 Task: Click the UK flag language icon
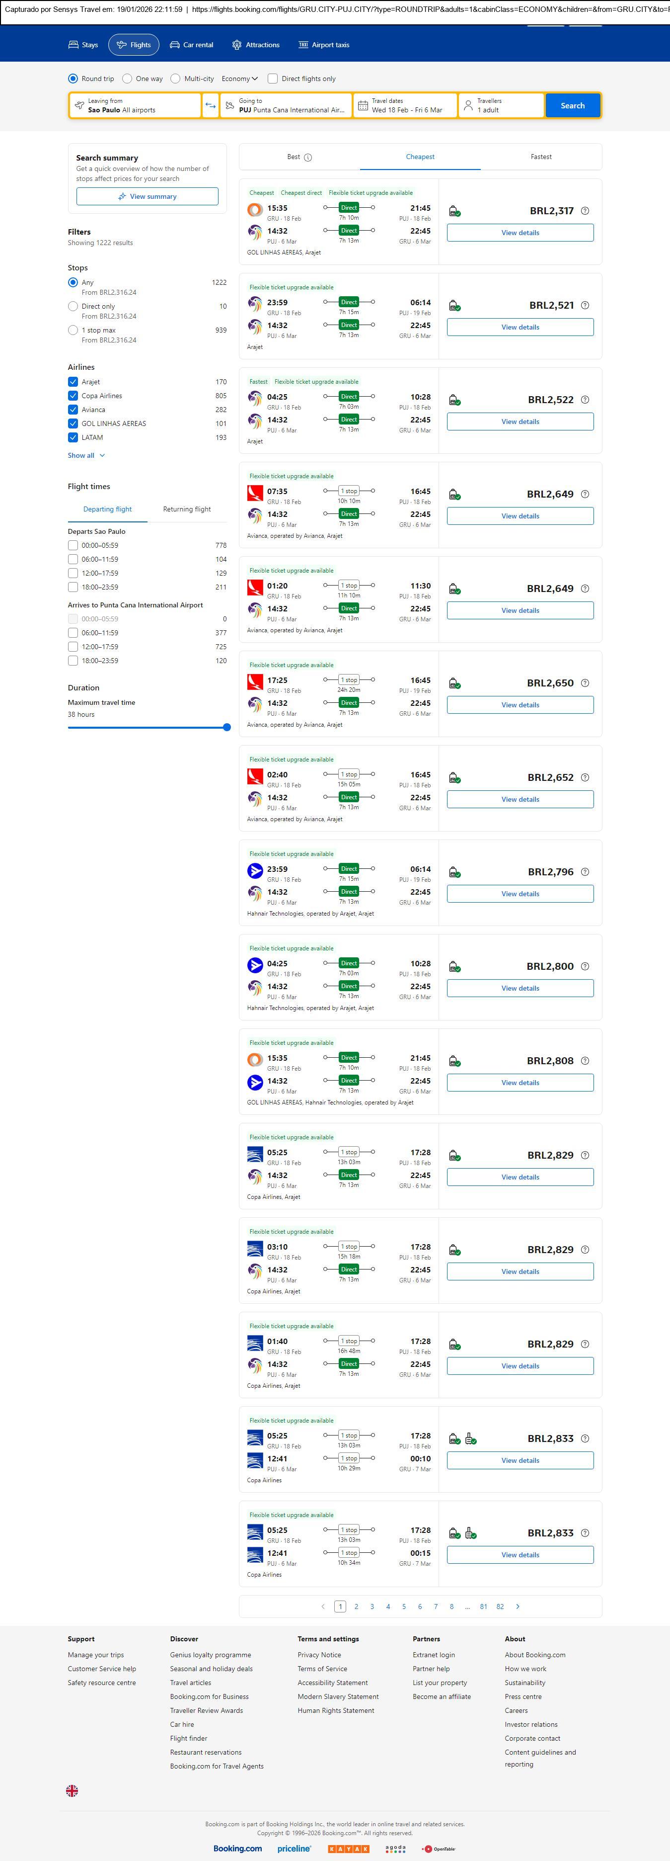[72, 1790]
